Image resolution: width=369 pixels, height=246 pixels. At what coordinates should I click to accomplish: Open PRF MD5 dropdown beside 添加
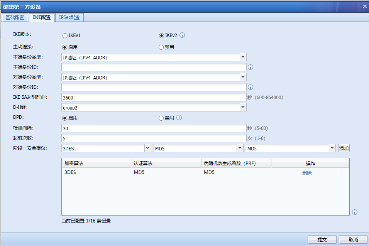pyautogui.click(x=332, y=148)
